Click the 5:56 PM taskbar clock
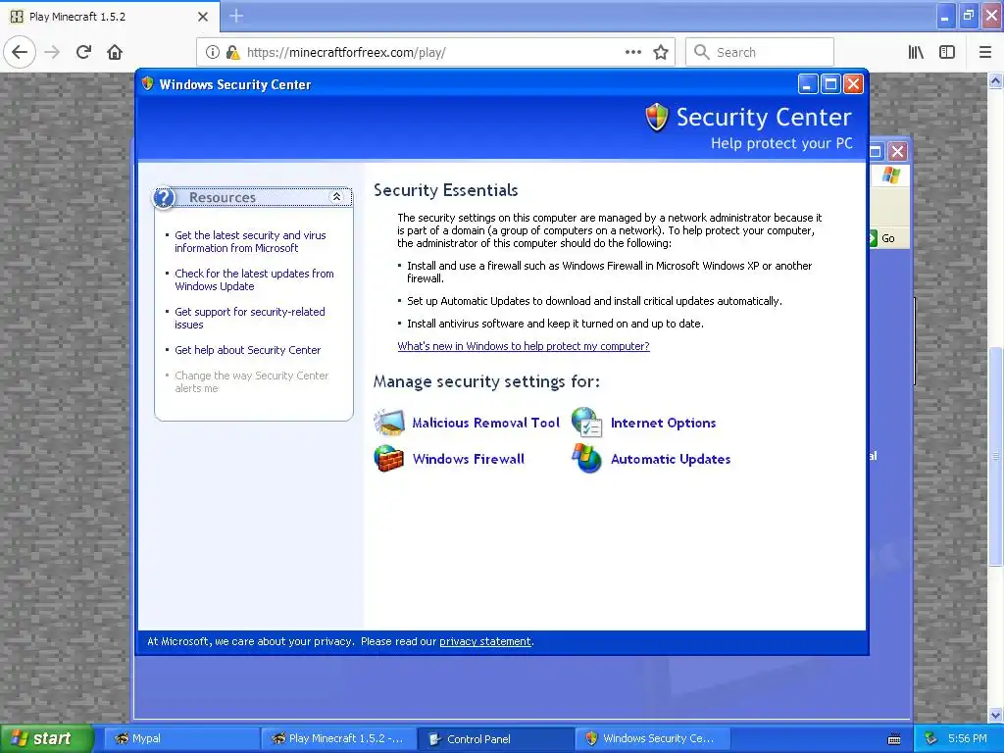This screenshot has height=753, width=1004. pos(968,738)
